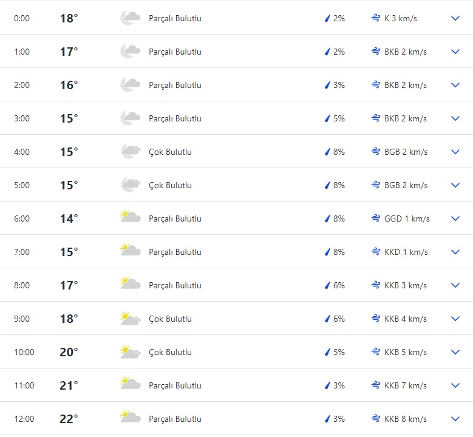Viewport: 473px width, 437px height.
Task: Click the 2:00 time label
Action: coord(22,85)
